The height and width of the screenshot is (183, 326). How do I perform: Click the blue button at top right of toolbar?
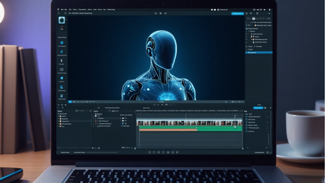(x=237, y=13)
